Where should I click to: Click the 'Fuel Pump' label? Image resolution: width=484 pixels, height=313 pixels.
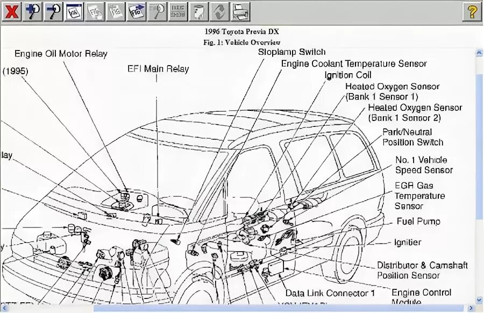[418, 221]
